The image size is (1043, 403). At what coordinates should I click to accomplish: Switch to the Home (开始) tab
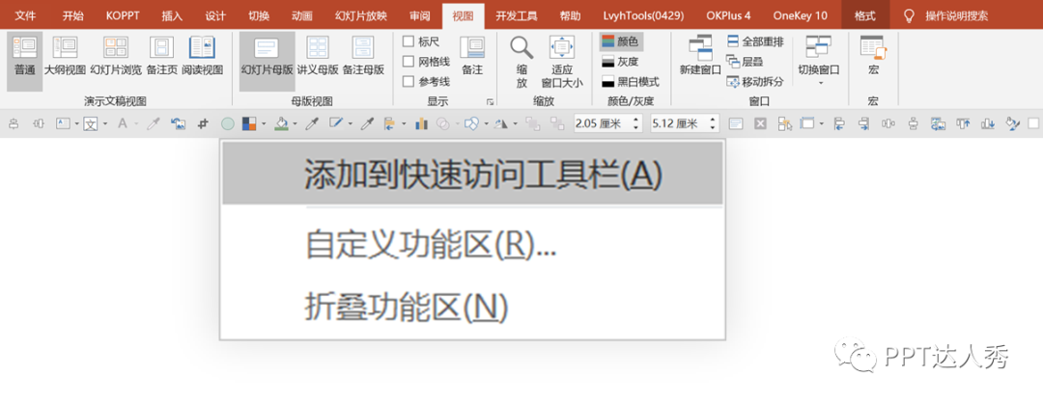[73, 16]
